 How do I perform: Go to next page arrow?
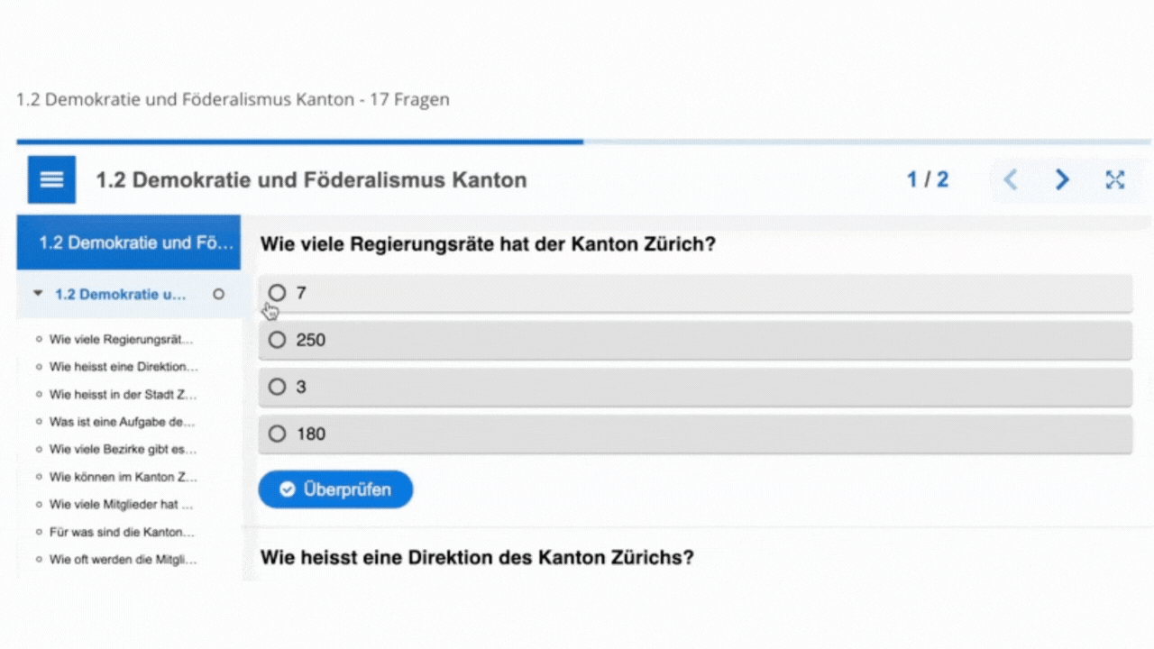tap(1062, 180)
